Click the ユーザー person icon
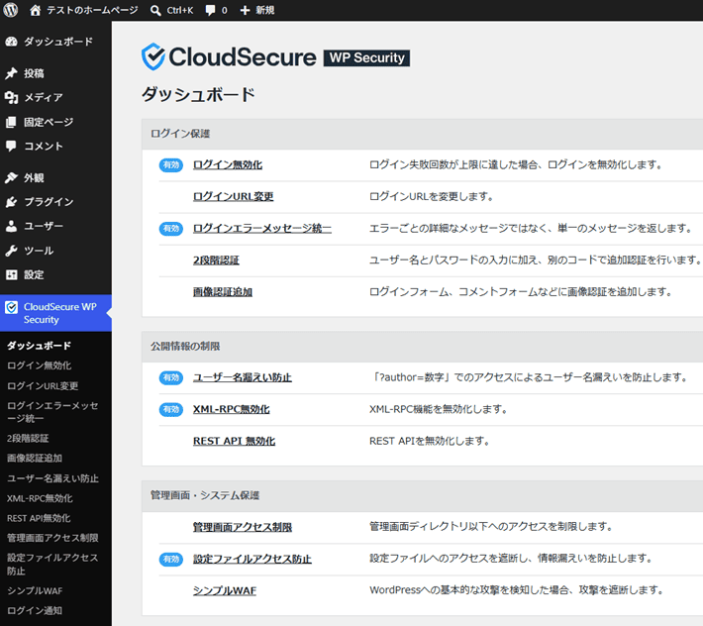 pyautogui.click(x=11, y=226)
